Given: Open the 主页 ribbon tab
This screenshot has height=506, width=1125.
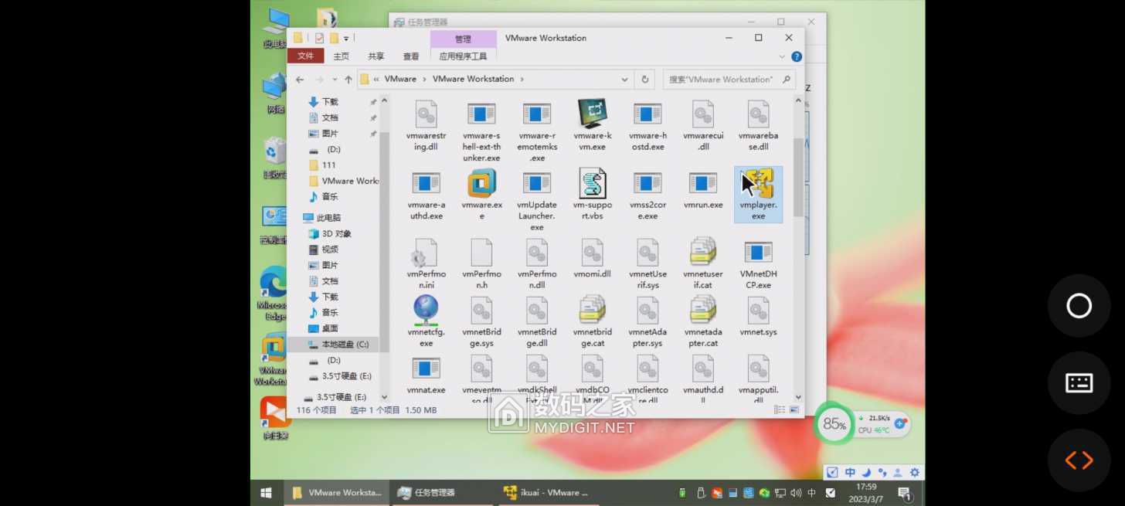Looking at the screenshot, I should tap(341, 56).
